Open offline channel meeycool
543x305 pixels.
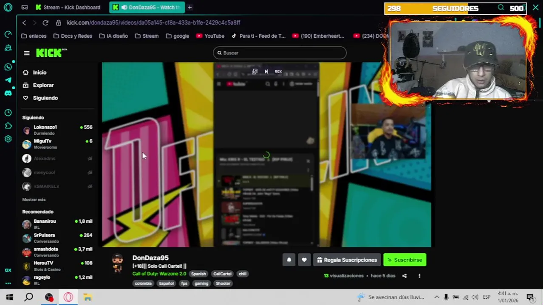pos(57,172)
